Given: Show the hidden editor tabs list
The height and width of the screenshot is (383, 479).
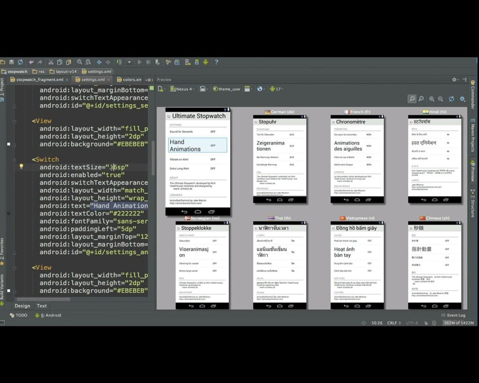Looking at the screenshot, I should tap(149, 79).
